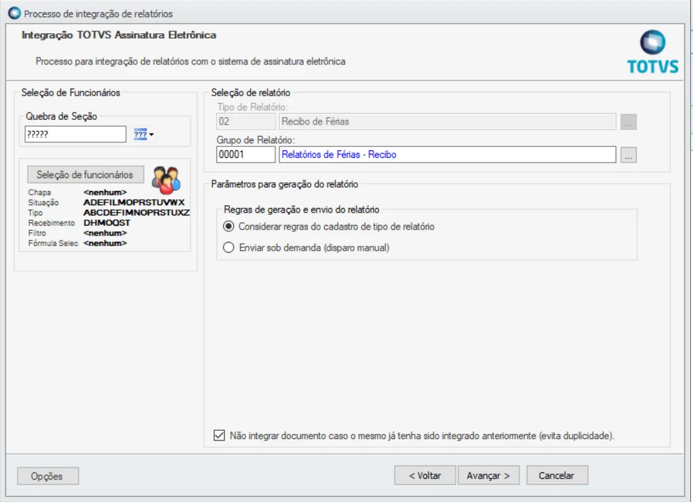Image resolution: width=693 pixels, height=502 pixels.
Task: Open the Opções button menu
Action: pyautogui.click(x=47, y=476)
